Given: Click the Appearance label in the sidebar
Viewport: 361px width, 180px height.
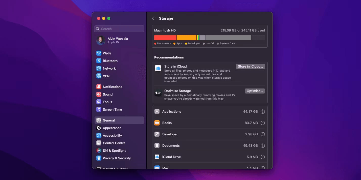Looking at the screenshot, I should [112, 128].
